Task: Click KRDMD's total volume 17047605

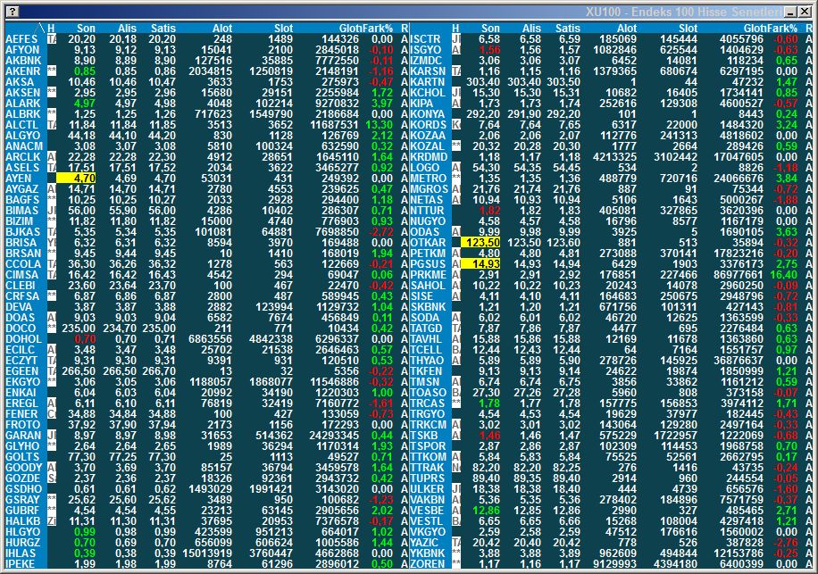Action: (739, 157)
